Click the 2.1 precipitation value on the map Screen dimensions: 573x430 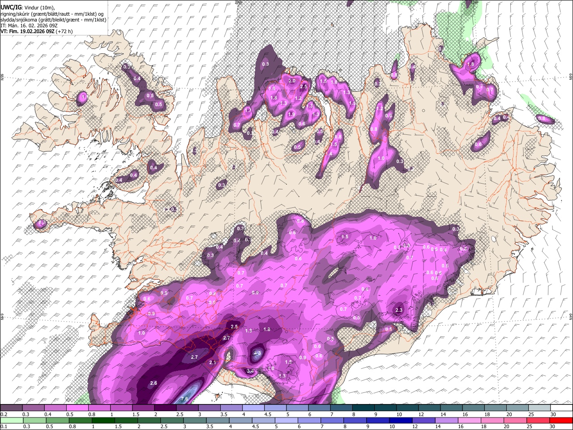(213, 363)
